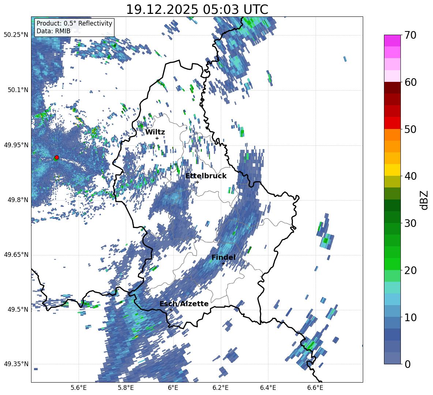Click the 50.1°N latitude label
This screenshot has height=395, width=433.
pos(18,90)
